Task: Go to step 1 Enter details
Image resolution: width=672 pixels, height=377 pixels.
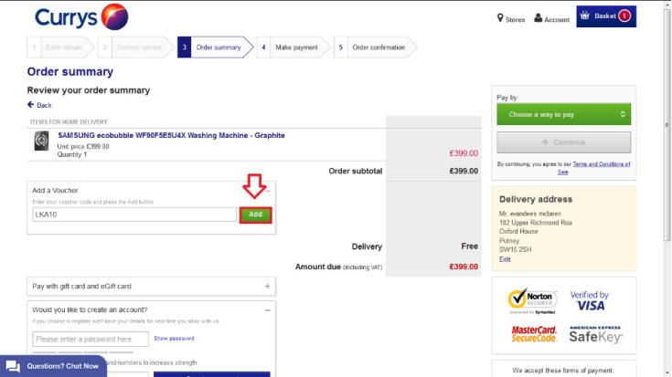Action: coord(60,47)
